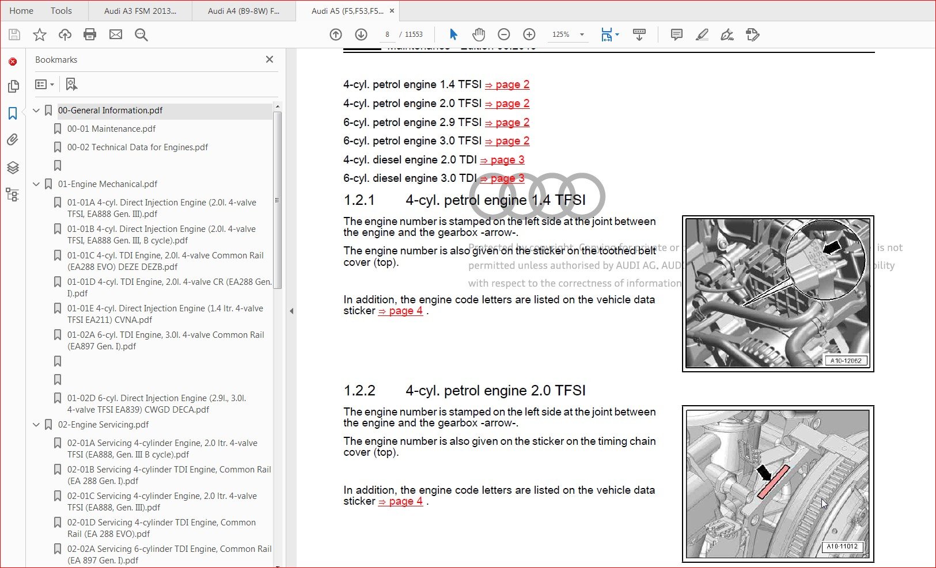Open 01-01A EA888 Gen. III bookmark
936x568 pixels.
(162, 208)
